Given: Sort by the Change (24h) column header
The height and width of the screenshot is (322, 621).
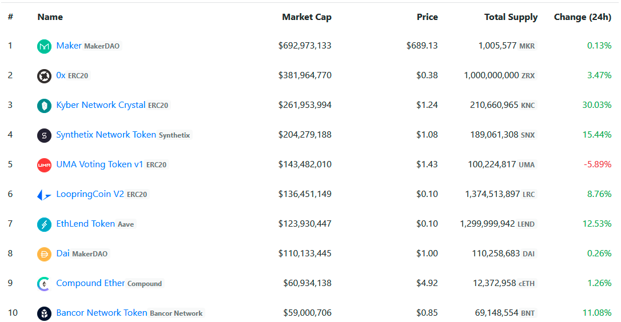Looking at the screenshot, I should click(582, 17).
